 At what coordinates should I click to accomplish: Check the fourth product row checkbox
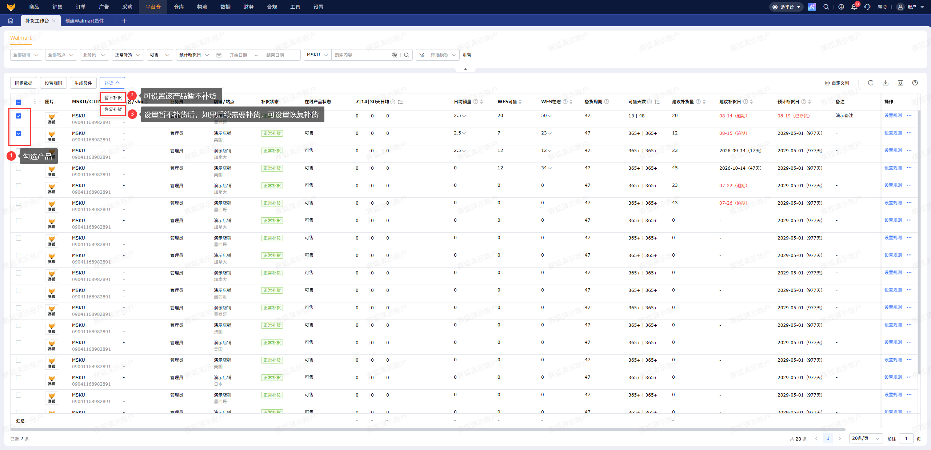19,168
